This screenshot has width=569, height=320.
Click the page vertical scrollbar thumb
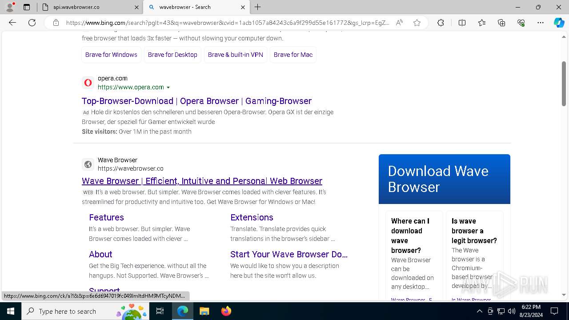pos(564,84)
